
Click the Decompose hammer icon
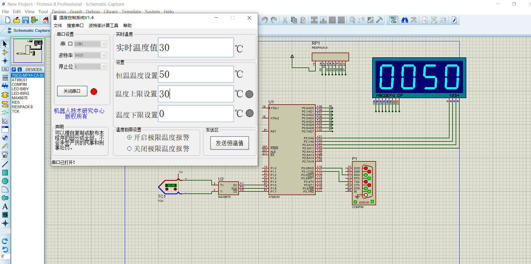coord(379,20)
